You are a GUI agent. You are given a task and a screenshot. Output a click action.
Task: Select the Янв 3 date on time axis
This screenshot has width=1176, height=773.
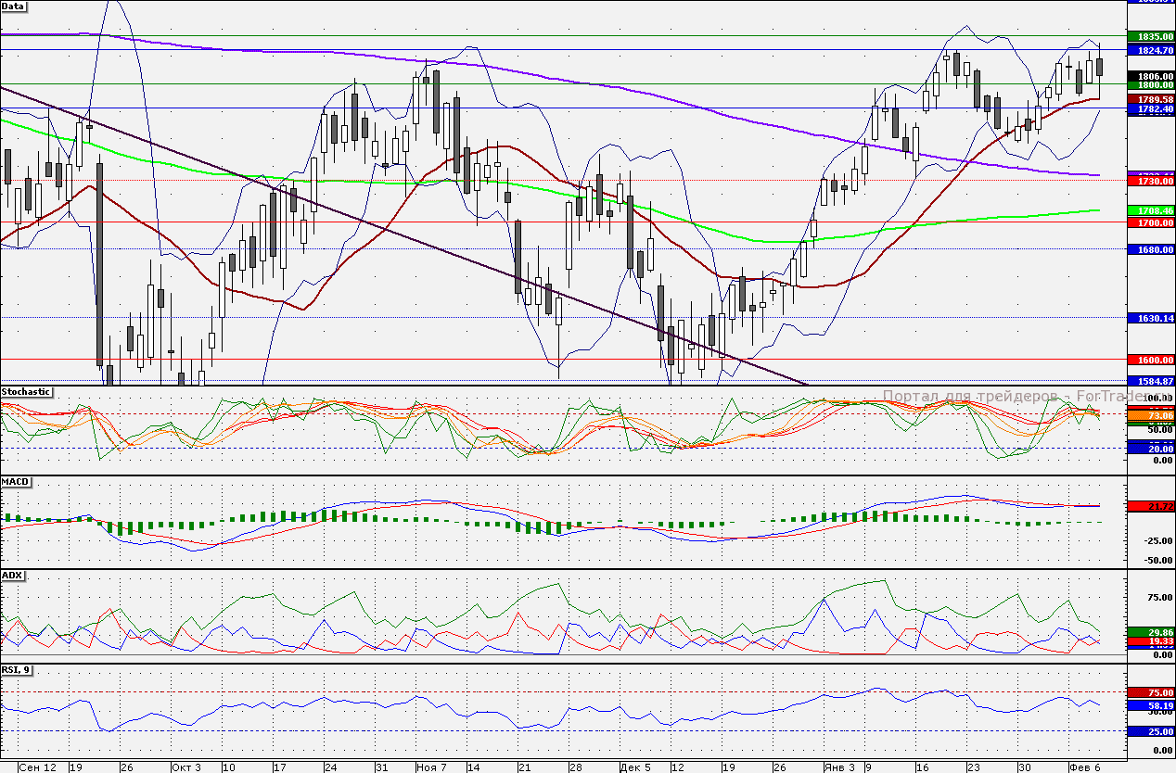click(838, 767)
